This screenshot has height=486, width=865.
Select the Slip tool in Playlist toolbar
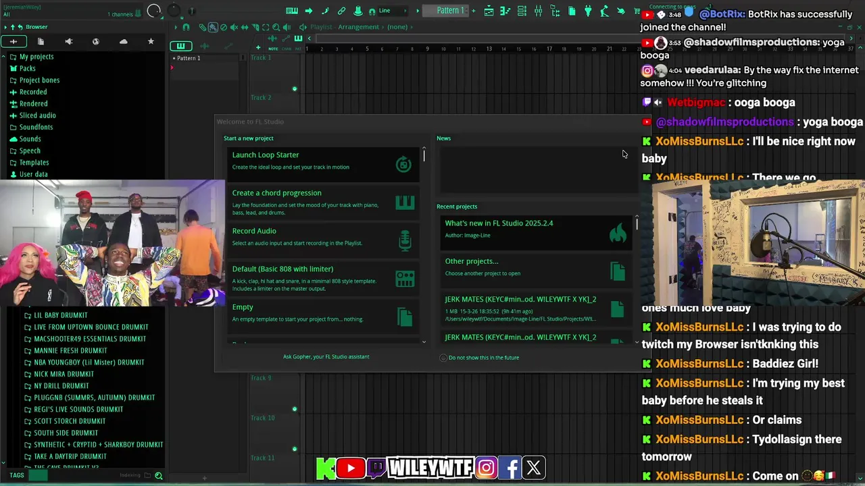[x=245, y=28]
